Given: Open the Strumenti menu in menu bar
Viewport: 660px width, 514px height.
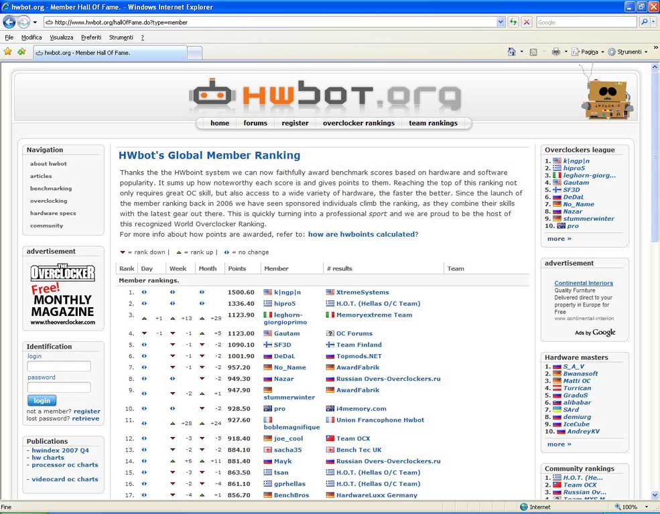Looking at the screenshot, I should 121,37.
